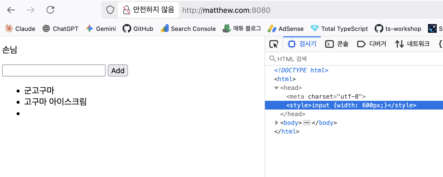Open the Search Console bookmark
Viewport: 443px width, 177px height.
[188, 29]
